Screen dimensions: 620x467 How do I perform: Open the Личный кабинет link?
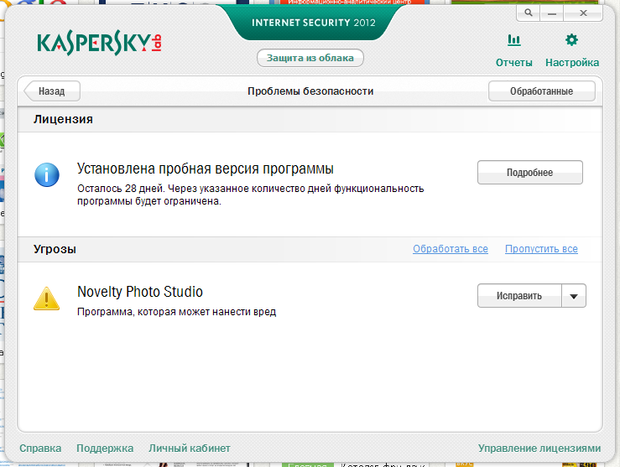tap(190, 449)
